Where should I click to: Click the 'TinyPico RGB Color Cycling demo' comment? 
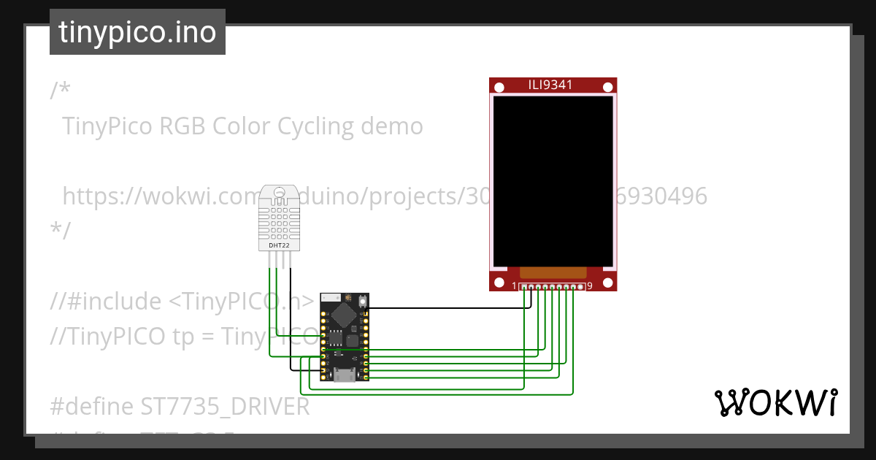point(242,126)
